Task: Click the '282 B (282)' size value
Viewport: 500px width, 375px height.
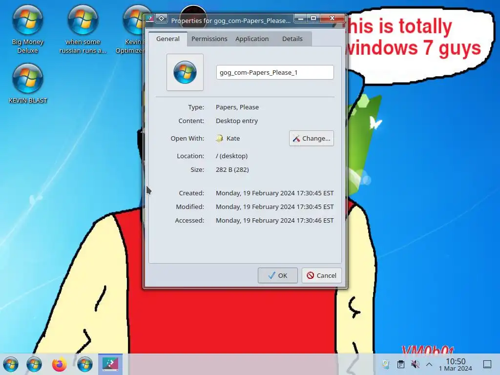Action: 232,169
